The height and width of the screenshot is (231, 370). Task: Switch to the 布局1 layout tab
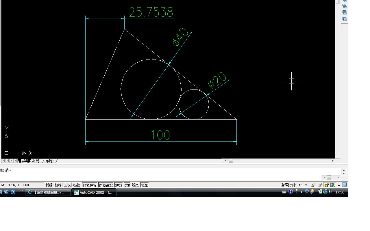[36, 161]
